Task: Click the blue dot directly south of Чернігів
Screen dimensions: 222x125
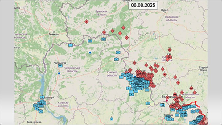Action: tap(59, 73)
